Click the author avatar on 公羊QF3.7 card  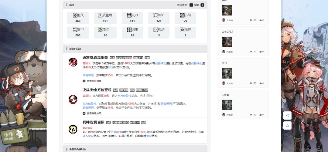[x=224, y=51]
